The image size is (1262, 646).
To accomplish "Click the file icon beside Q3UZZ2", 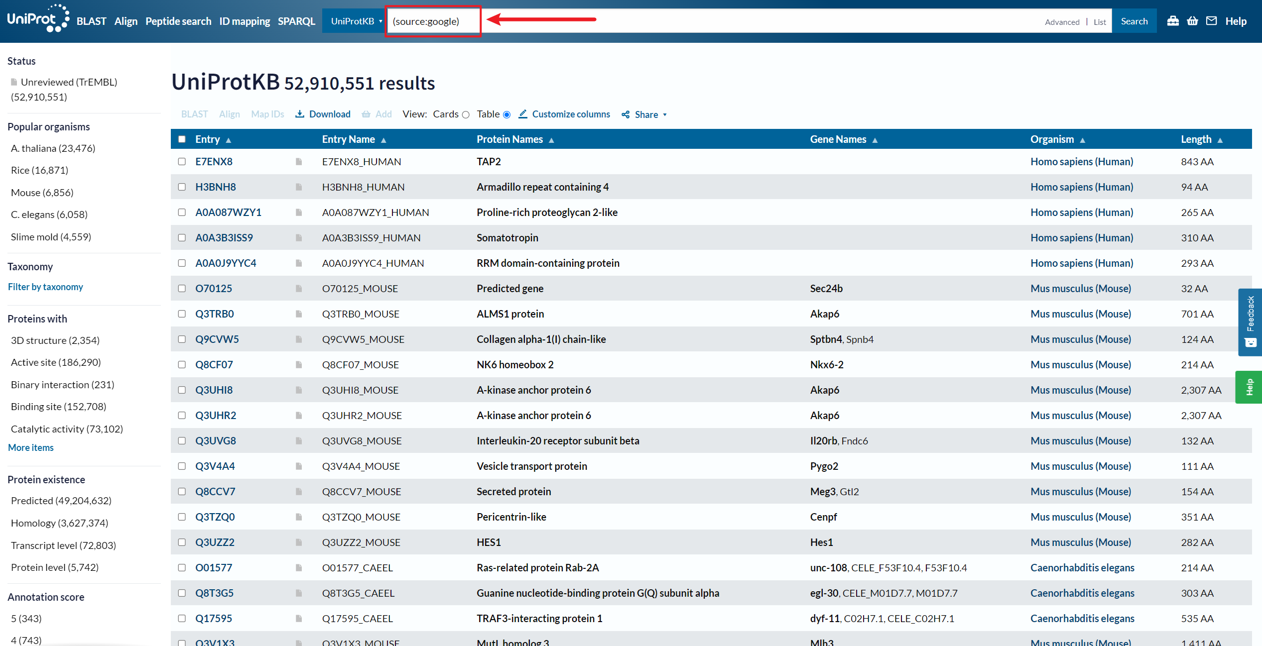I will pos(299,542).
